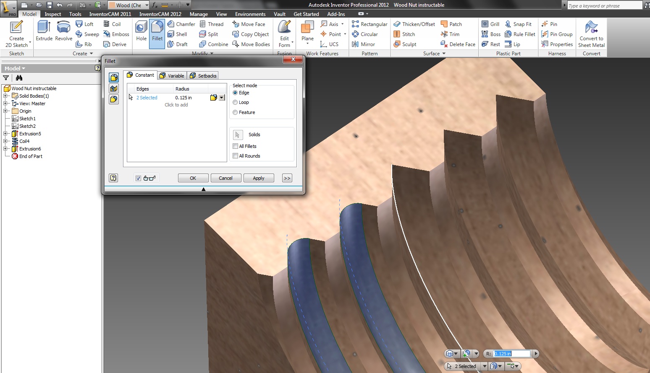This screenshot has height=373, width=650.
Task: Toggle the preview checkbox in Fillet dialog
Action: click(138, 178)
